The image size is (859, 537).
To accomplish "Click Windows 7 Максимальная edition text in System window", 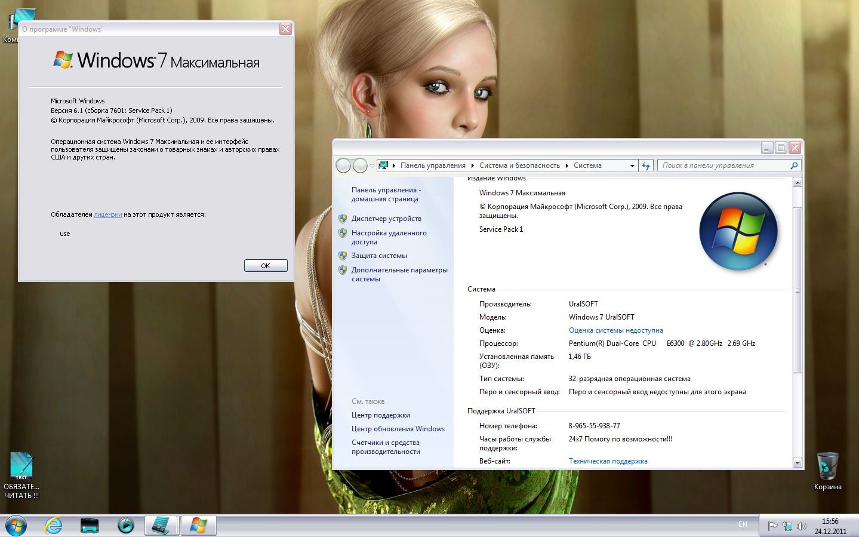I will tap(522, 193).
